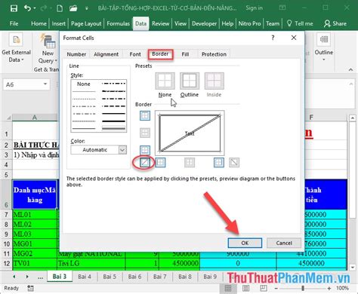Click the Save icon in the title bar
358x294 pixels.
point(14,8)
